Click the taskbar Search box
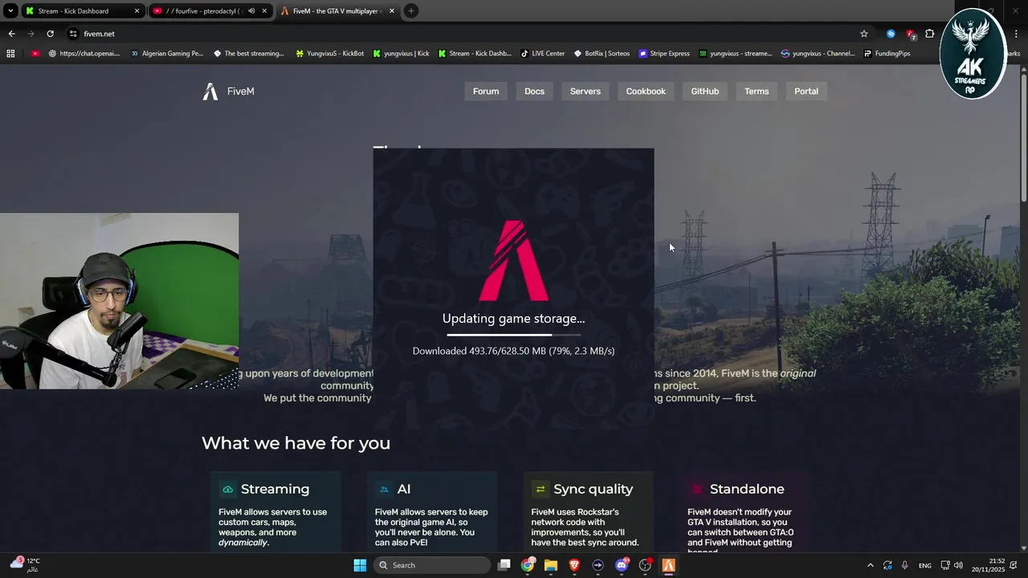The width and height of the screenshot is (1028, 578). [x=433, y=565]
